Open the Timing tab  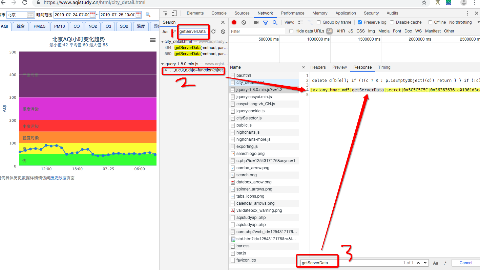tap(384, 67)
